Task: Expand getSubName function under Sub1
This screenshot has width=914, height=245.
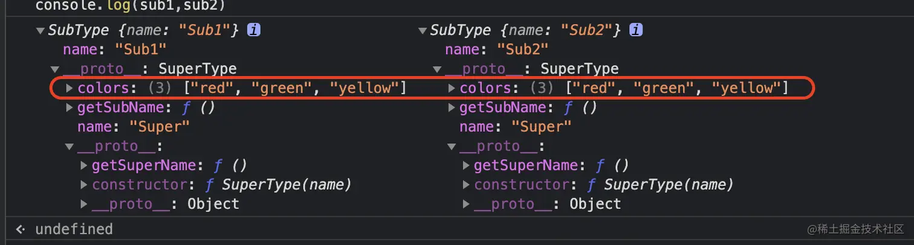Action: [70, 108]
